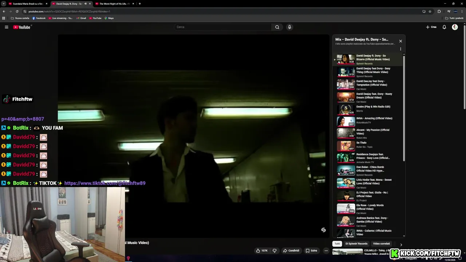Open the tab search dropdown
The height and width of the screenshot is (262, 466).
[x=3, y=4]
